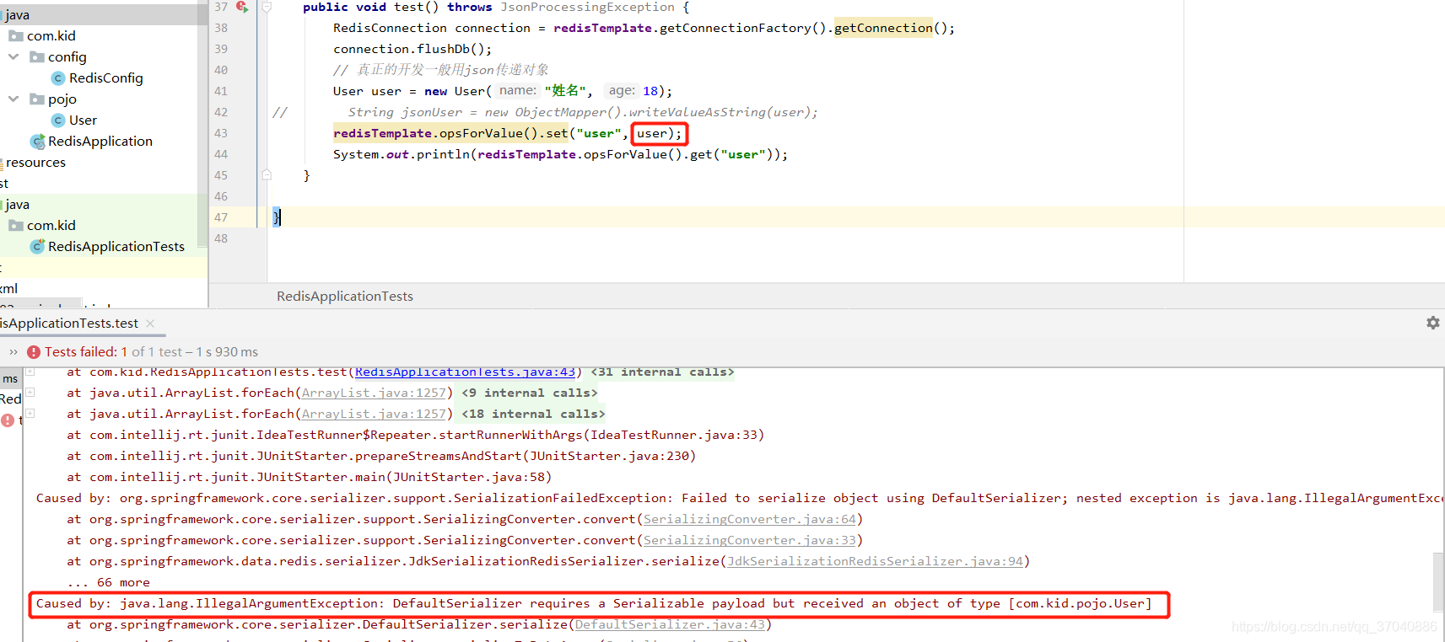Switch to the isApplicationTests.test run tab

point(69,324)
